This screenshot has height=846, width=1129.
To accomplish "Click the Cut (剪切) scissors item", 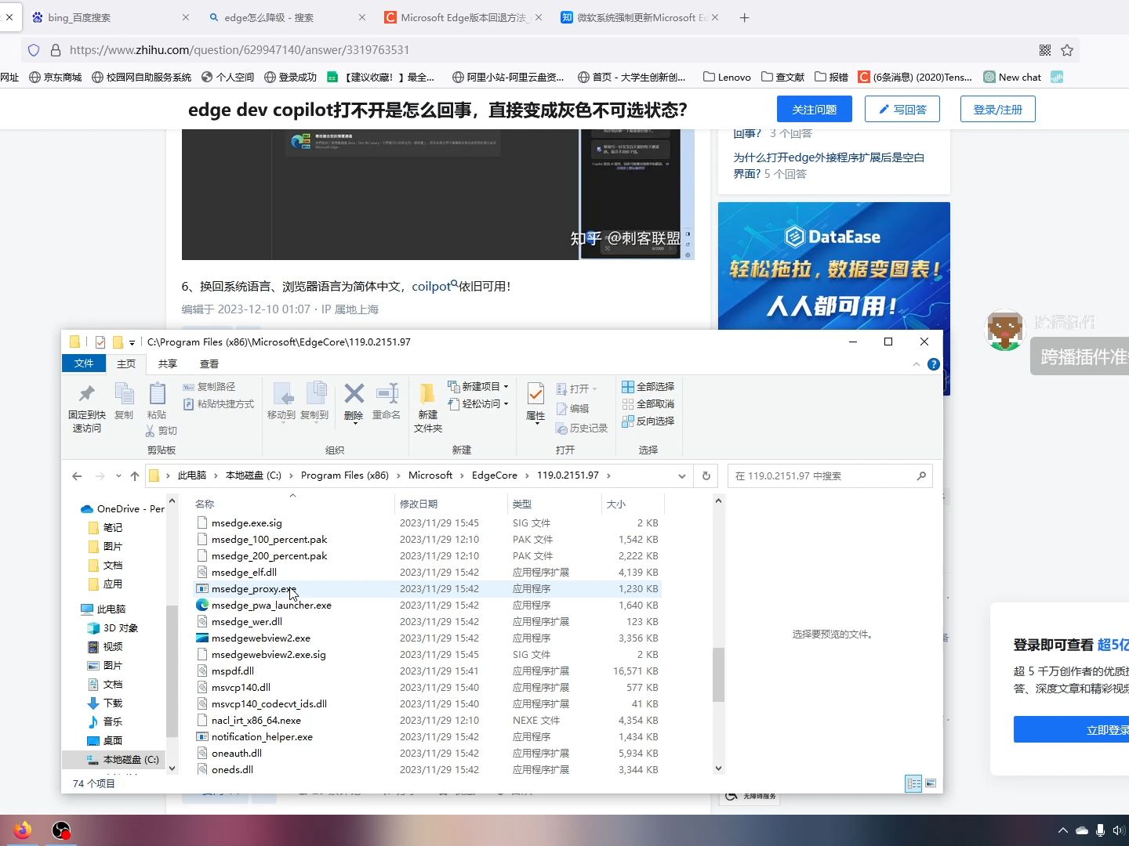I will (162, 431).
